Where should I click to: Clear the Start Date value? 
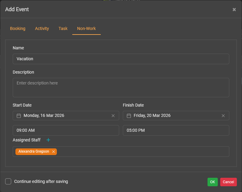click(x=113, y=116)
